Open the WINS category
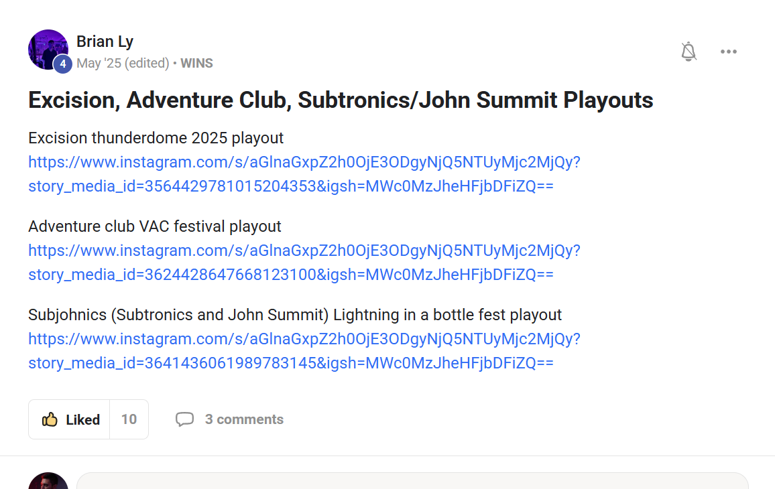 point(196,64)
